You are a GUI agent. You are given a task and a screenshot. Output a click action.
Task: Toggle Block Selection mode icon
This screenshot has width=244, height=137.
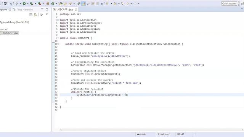(x=97, y=3)
